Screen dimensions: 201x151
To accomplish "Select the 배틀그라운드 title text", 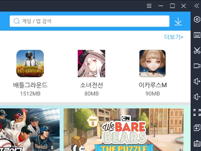I will click(x=30, y=85).
